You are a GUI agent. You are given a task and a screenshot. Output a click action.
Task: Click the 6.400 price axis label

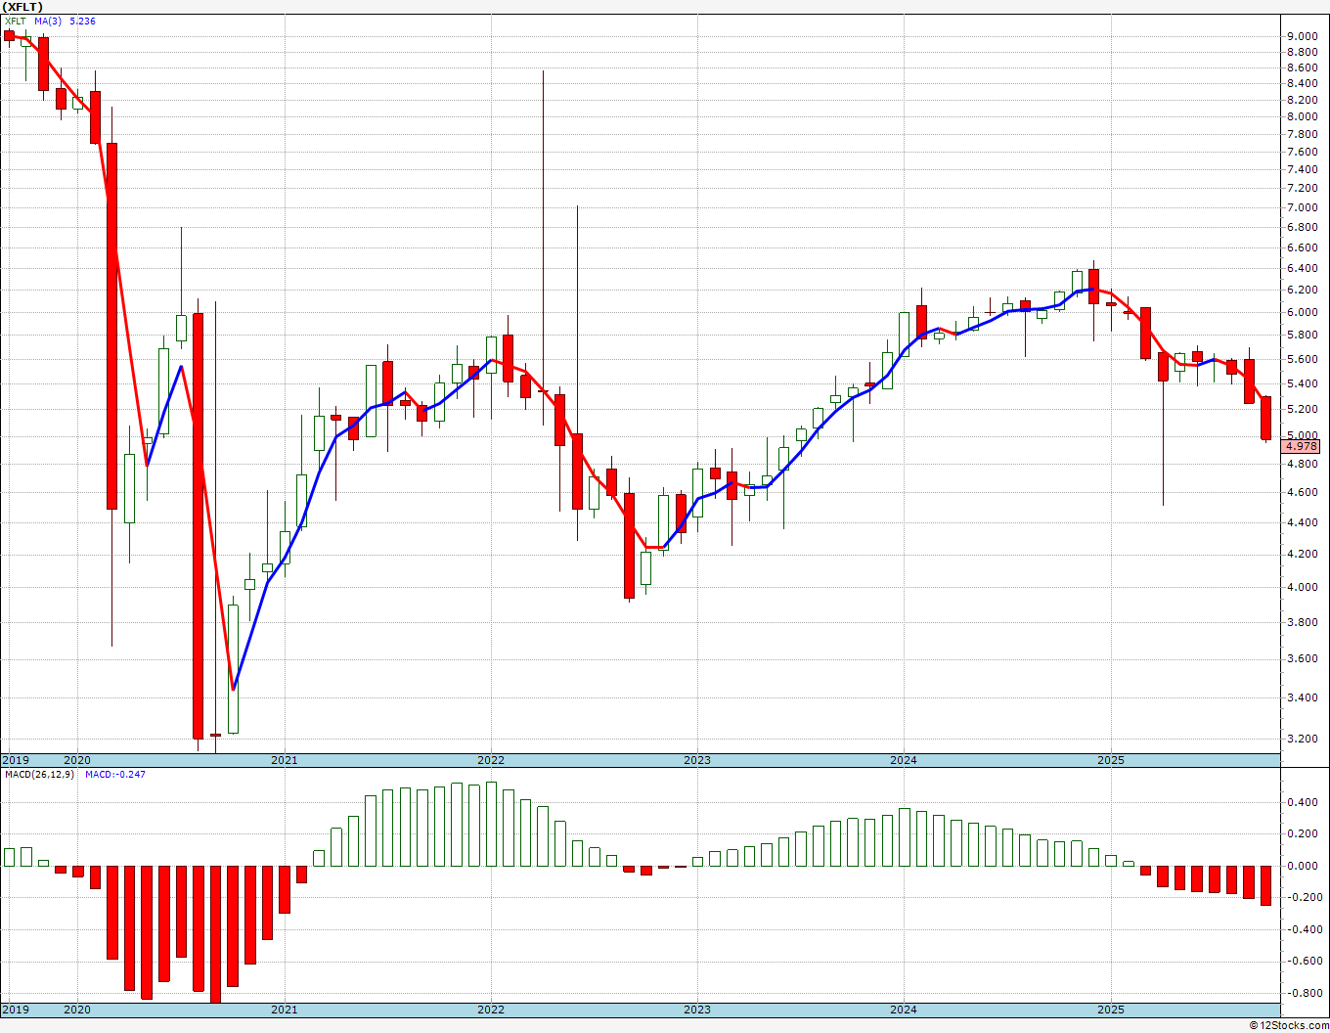click(x=1302, y=269)
